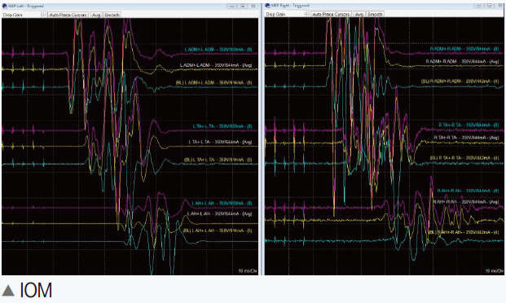Toggle Smooth button in MEP Left window
The image size is (506, 303).
[112, 15]
